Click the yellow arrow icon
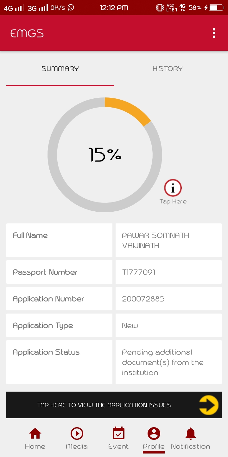This screenshot has height=457, width=228. coord(209,405)
